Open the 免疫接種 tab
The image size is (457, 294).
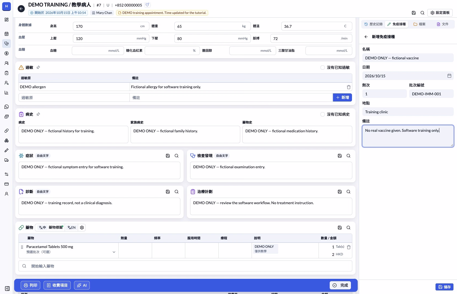(x=396, y=24)
